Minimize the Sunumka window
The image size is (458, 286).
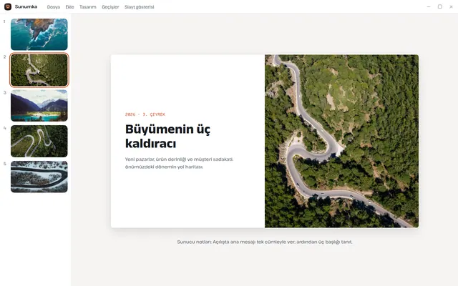click(429, 6)
